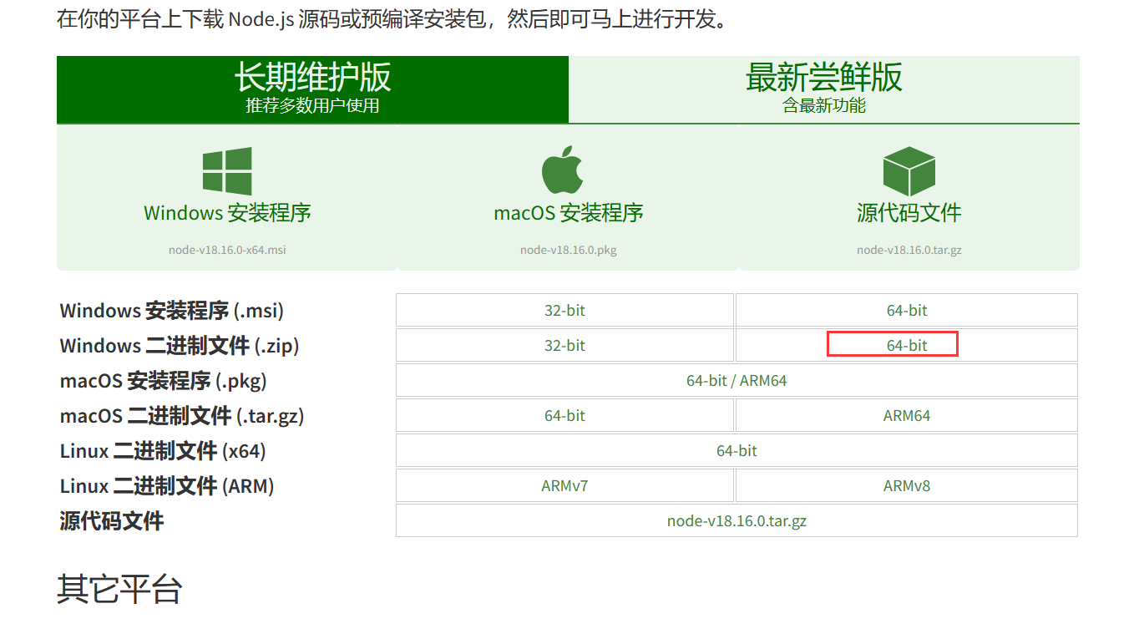Click the Apple macOS logo icon
Viewport: 1139px width, 634px height.
[x=562, y=170]
